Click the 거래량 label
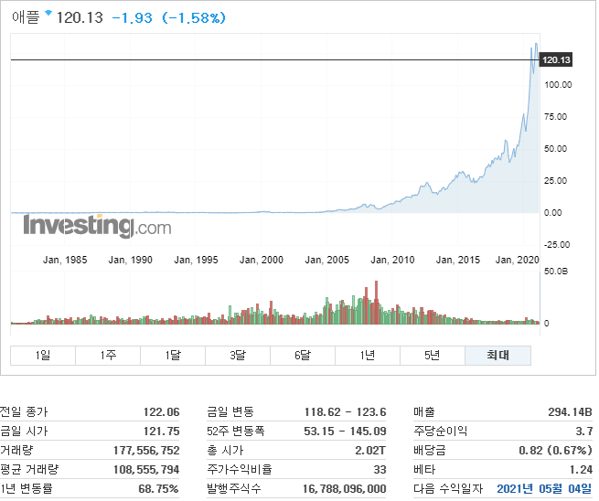599x501 pixels. (16, 450)
